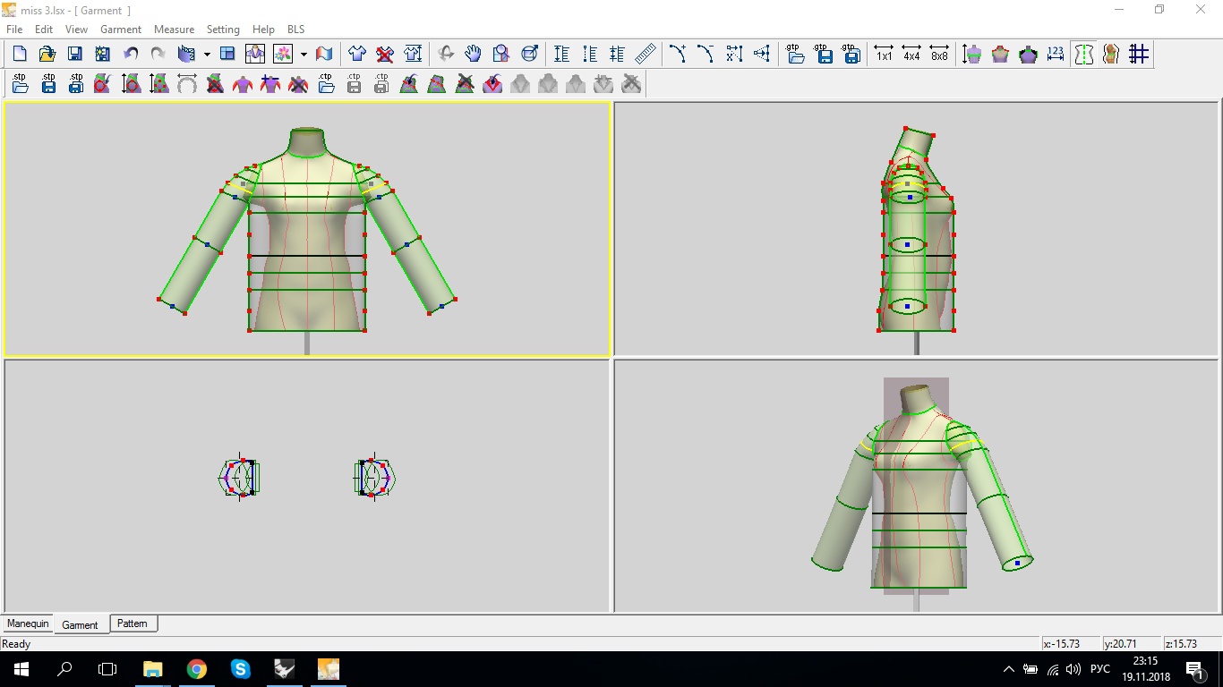Click the open .stp file icon
Screen dimensions: 1223x687
[21, 84]
